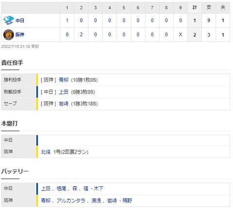Click the Hanshin Tigers team logo
Screen dimensions: 233x208
(x=8, y=34)
